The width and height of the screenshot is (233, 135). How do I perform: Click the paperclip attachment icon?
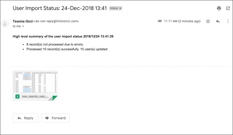coord(160,21)
